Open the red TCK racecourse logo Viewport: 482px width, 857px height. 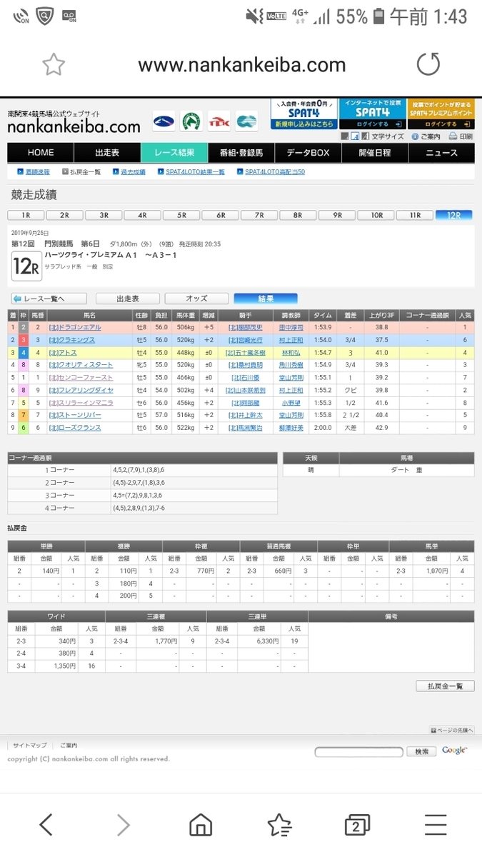[219, 121]
